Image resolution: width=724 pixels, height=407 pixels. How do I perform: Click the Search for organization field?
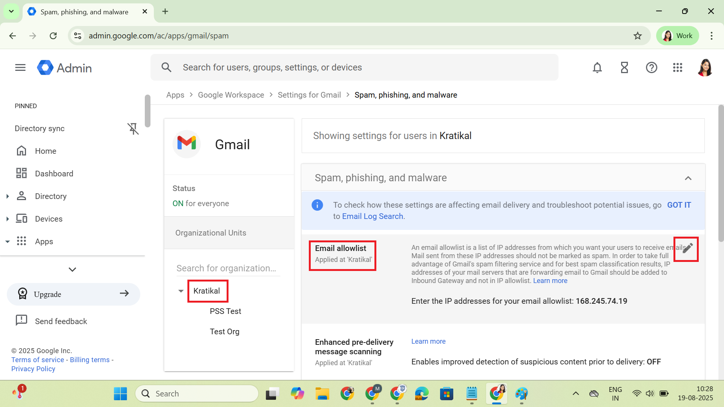coord(228,268)
